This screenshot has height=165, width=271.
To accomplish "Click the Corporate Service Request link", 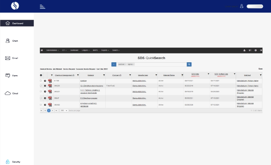I will [86, 69].
